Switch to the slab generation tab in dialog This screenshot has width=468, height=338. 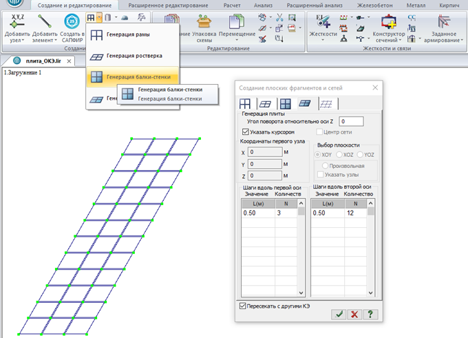click(x=305, y=103)
